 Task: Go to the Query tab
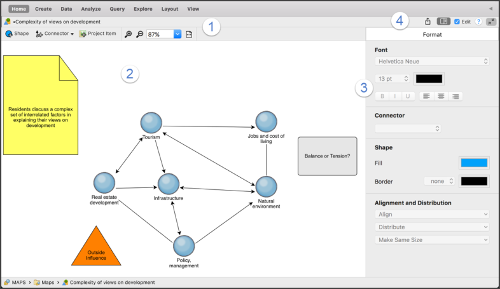pyautogui.click(x=117, y=9)
